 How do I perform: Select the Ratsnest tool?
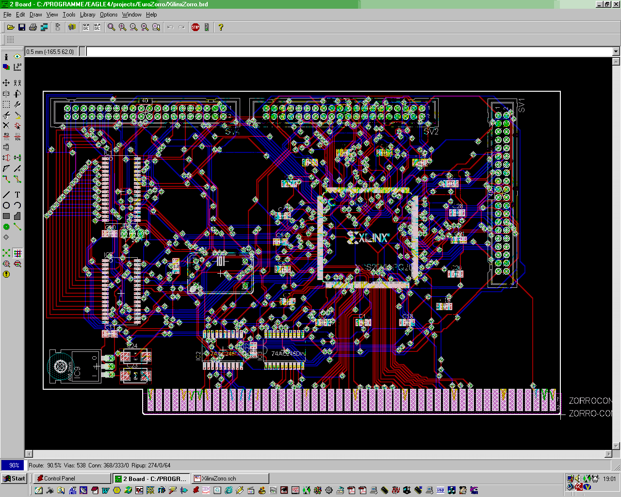(6, 253)
